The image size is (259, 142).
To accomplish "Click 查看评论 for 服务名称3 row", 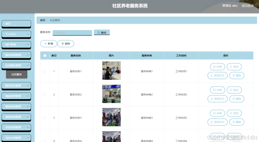I will pos(217,122).
